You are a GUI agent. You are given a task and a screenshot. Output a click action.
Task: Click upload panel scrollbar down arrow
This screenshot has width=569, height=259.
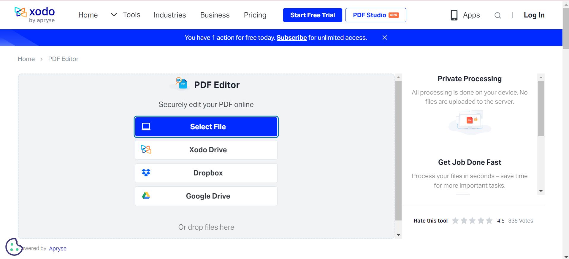click(398, 235)
